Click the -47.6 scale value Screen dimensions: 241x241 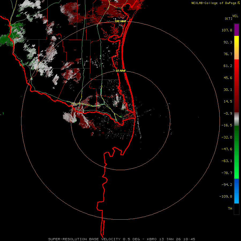pyautogui.click(x=227, y=149)
